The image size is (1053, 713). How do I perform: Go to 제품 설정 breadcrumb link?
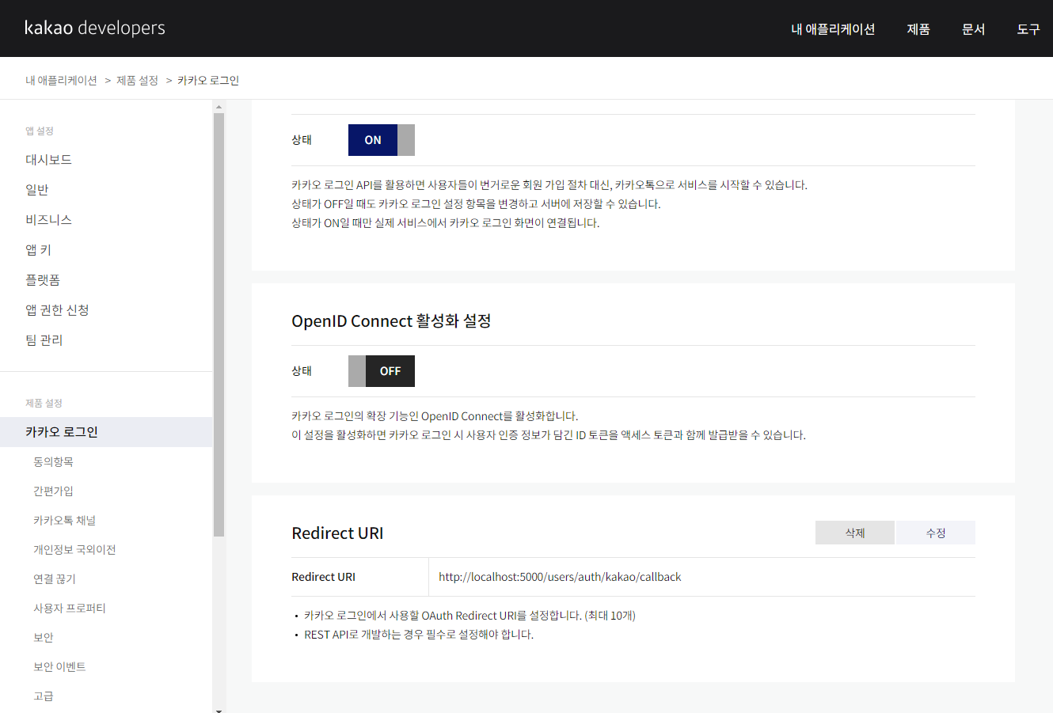coord(137,81)
